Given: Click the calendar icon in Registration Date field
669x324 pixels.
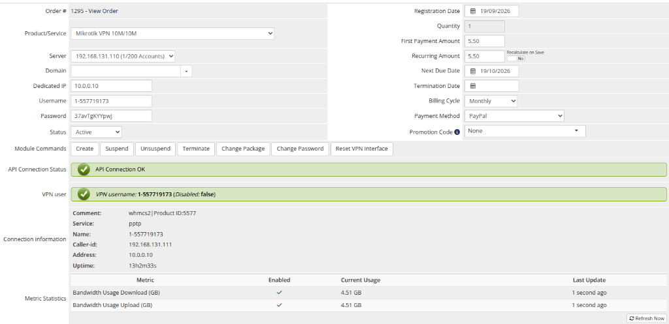Looking at the screenshot, I should point(473,11).
